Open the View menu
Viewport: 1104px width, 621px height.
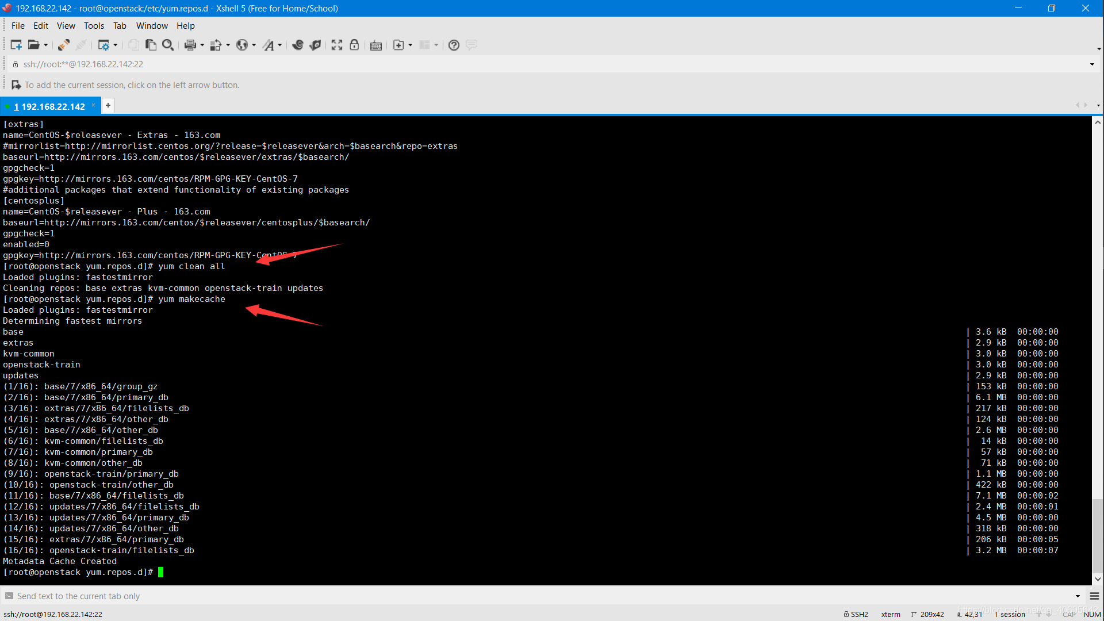66,26
